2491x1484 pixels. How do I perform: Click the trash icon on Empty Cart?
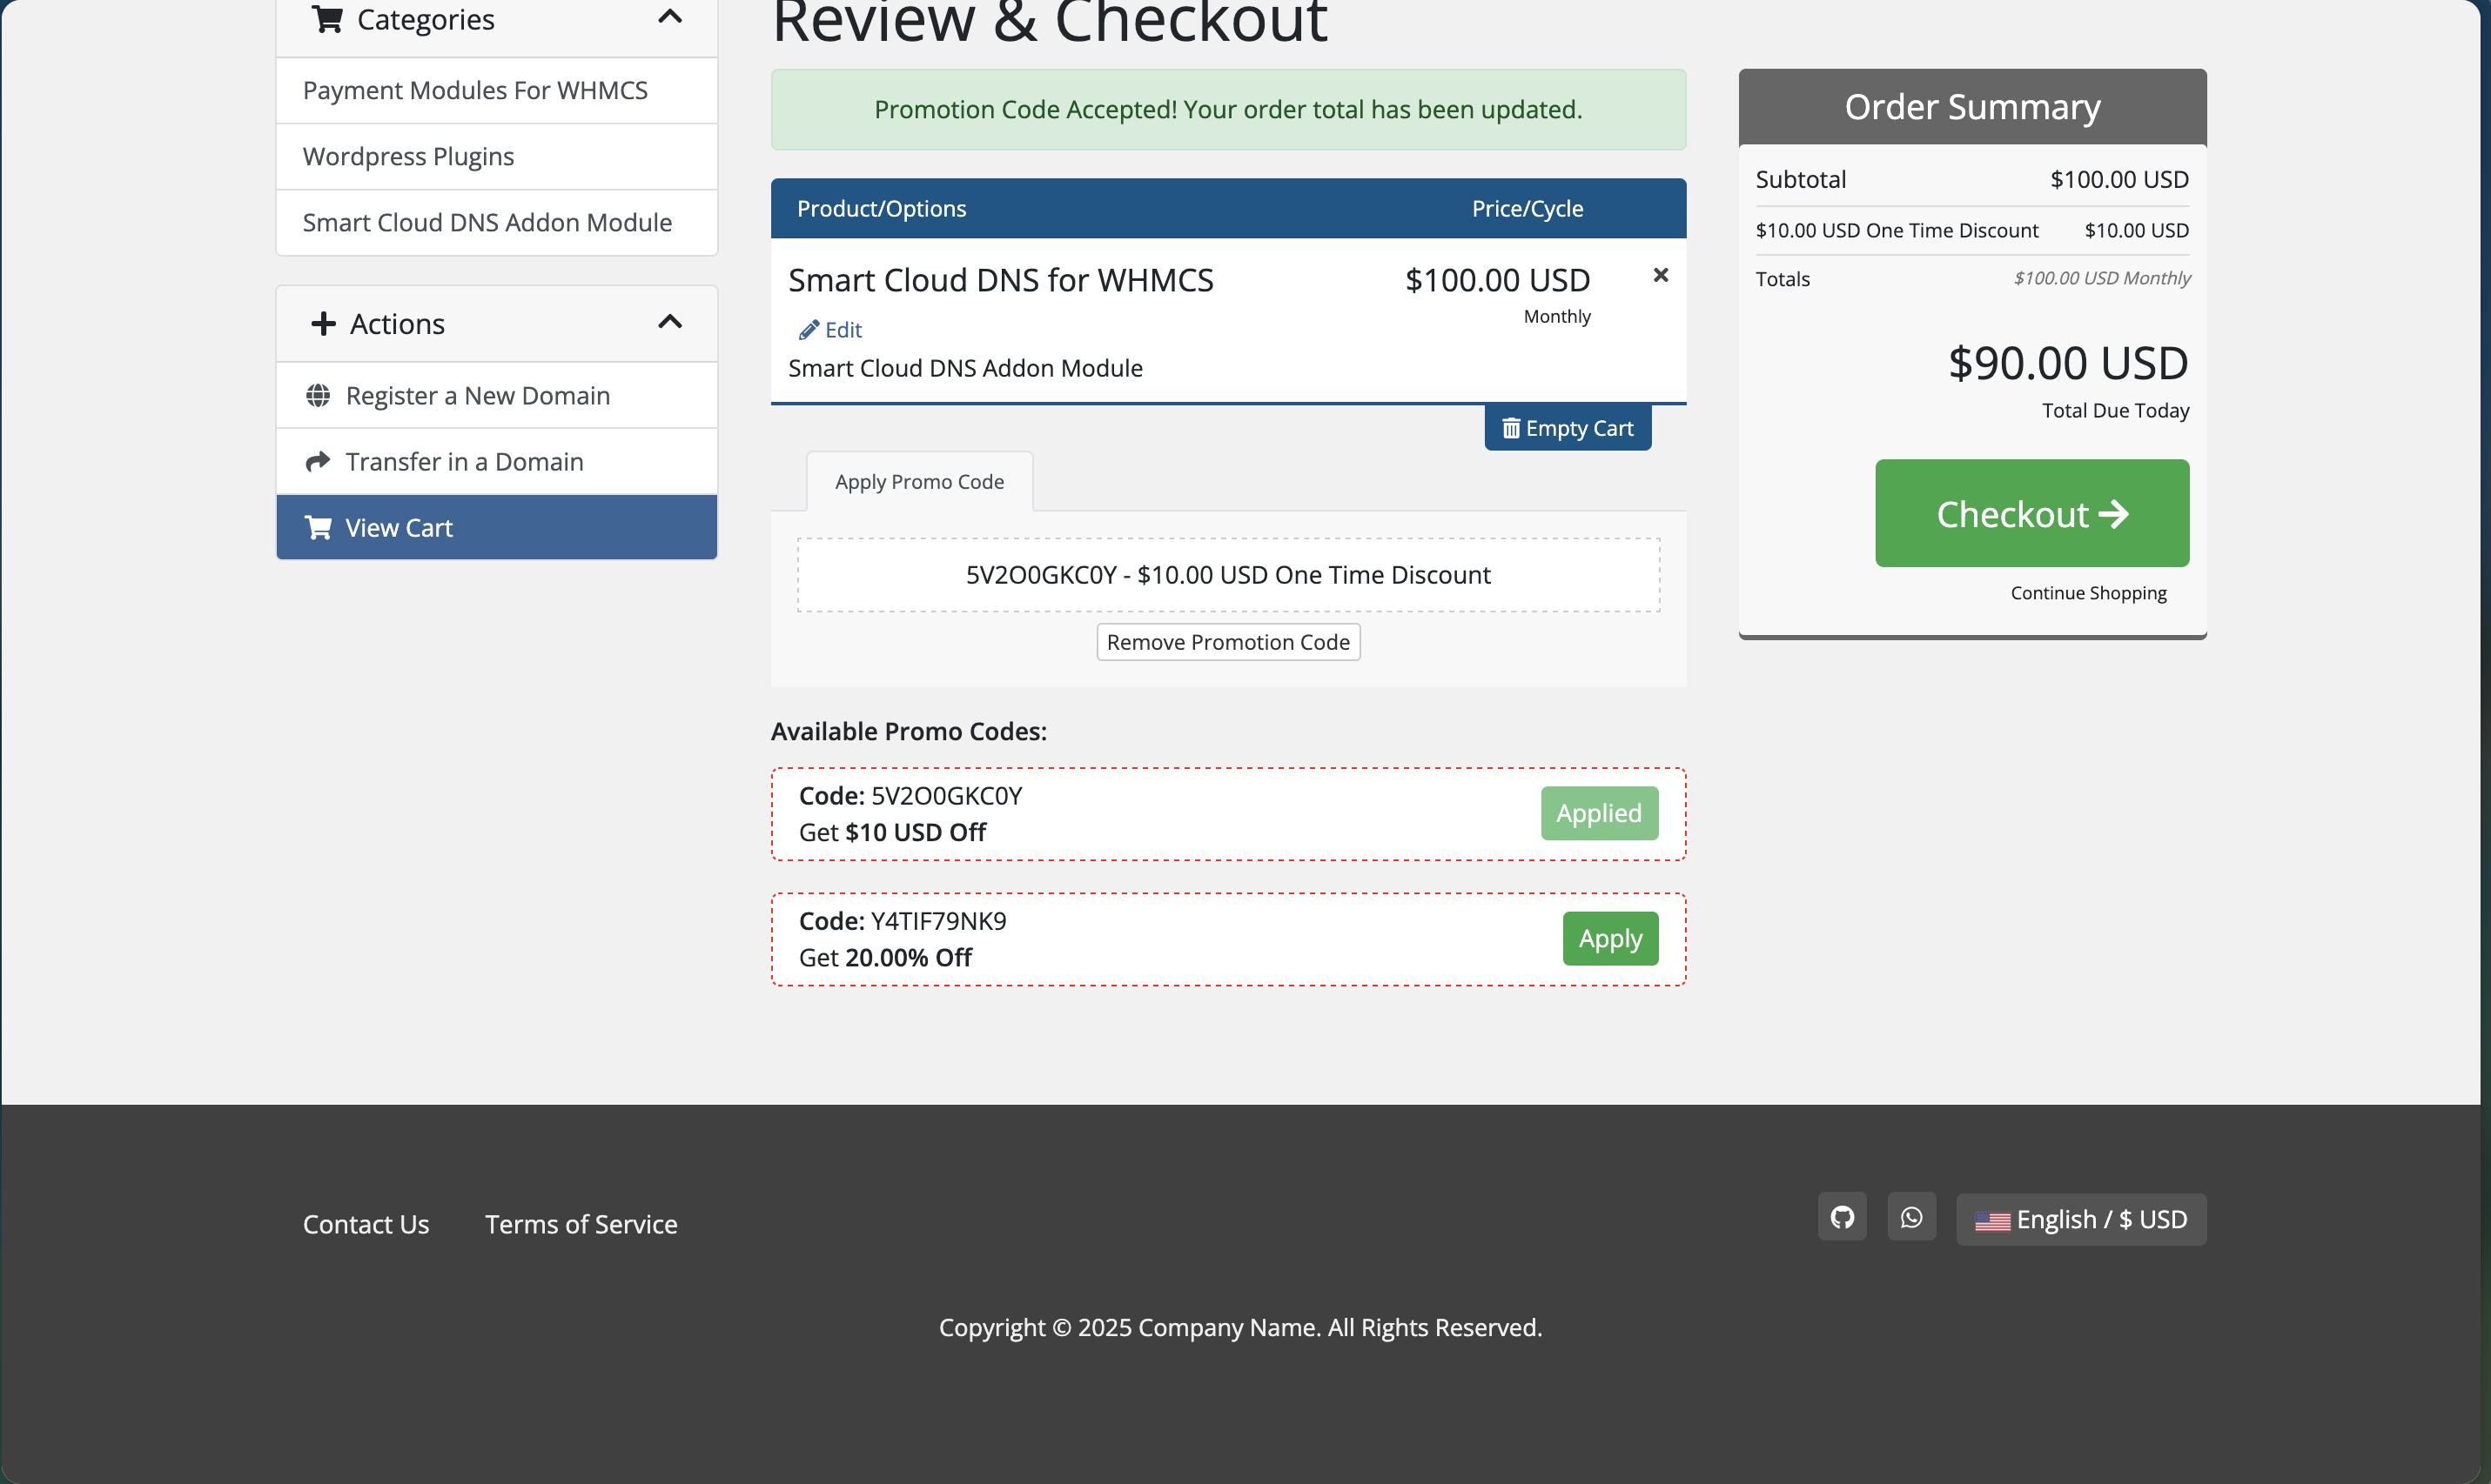pos(1511,429)
